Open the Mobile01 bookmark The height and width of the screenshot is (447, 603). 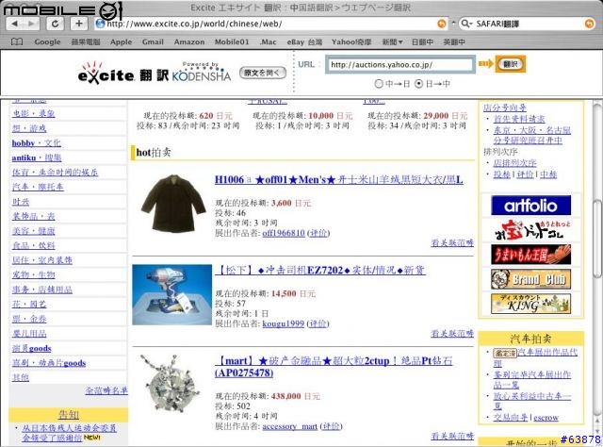point(232,41)
